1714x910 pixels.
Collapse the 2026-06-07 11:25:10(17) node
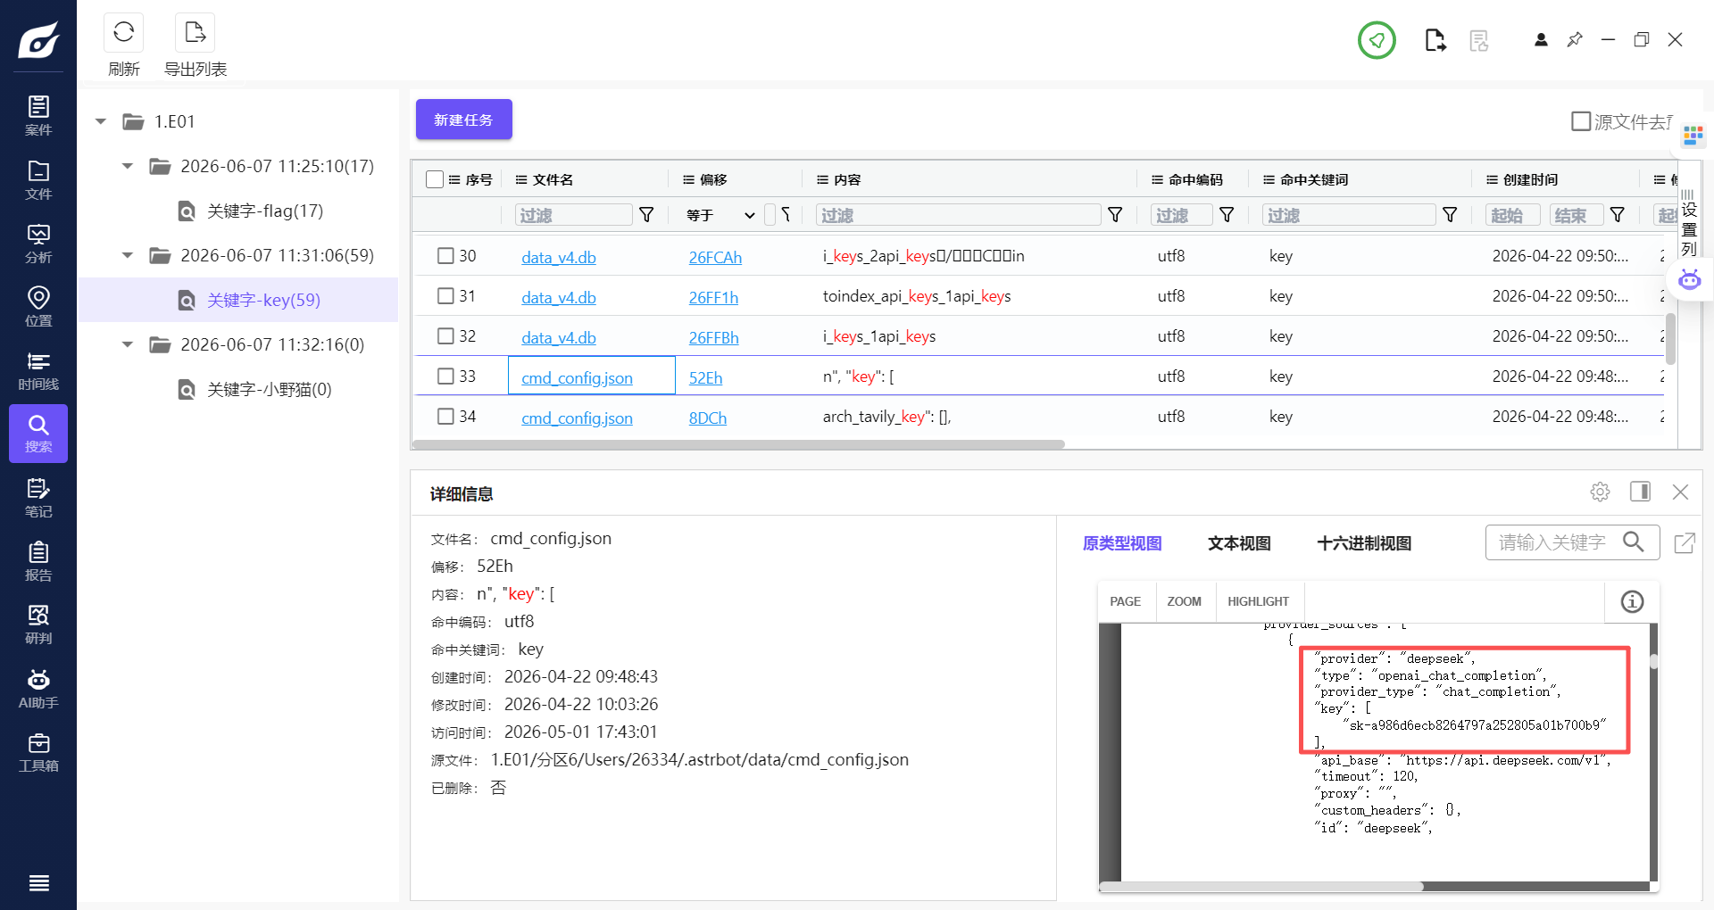(128, 166)
